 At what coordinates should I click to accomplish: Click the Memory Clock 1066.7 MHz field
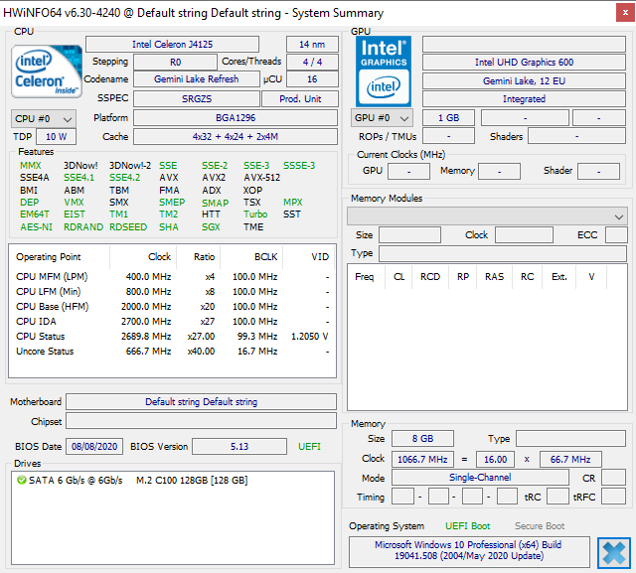pos(422,460)
